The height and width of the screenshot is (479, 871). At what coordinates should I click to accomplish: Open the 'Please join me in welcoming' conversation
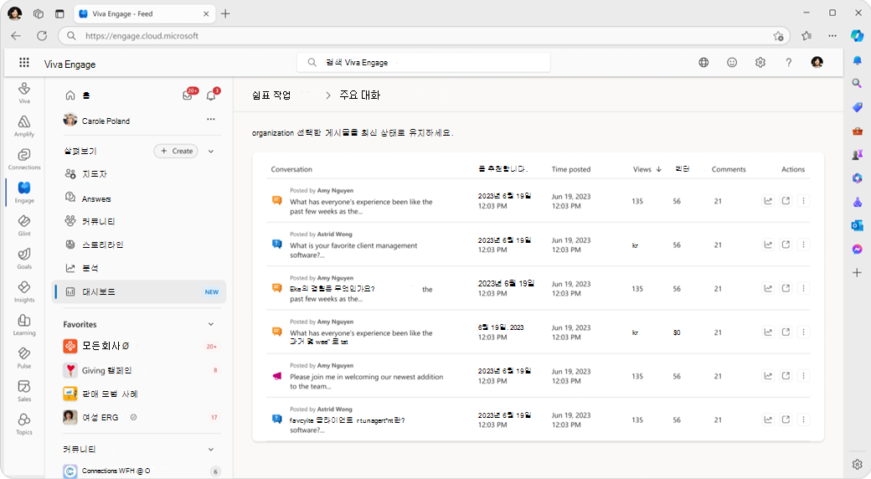367,381
